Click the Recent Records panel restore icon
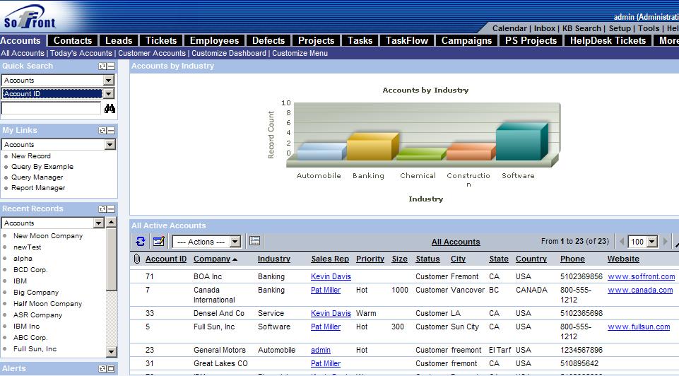679x376 pixels. pos(102,208)
